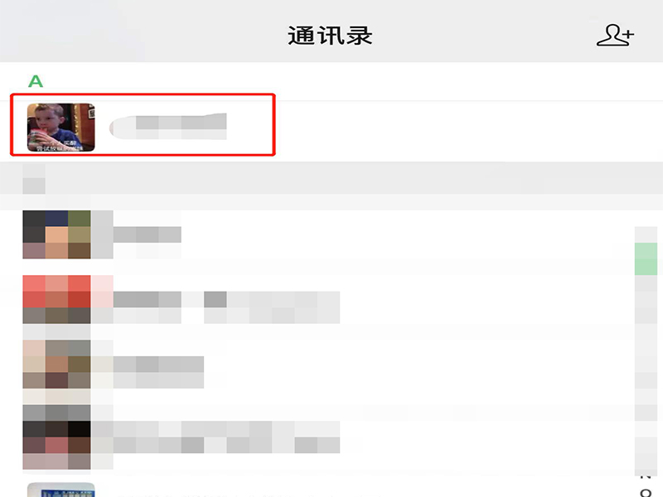Open the red pixelated avatar contact
Viewport: 663px width, 497px height.
pyautogui.click(x=56, y=299)
